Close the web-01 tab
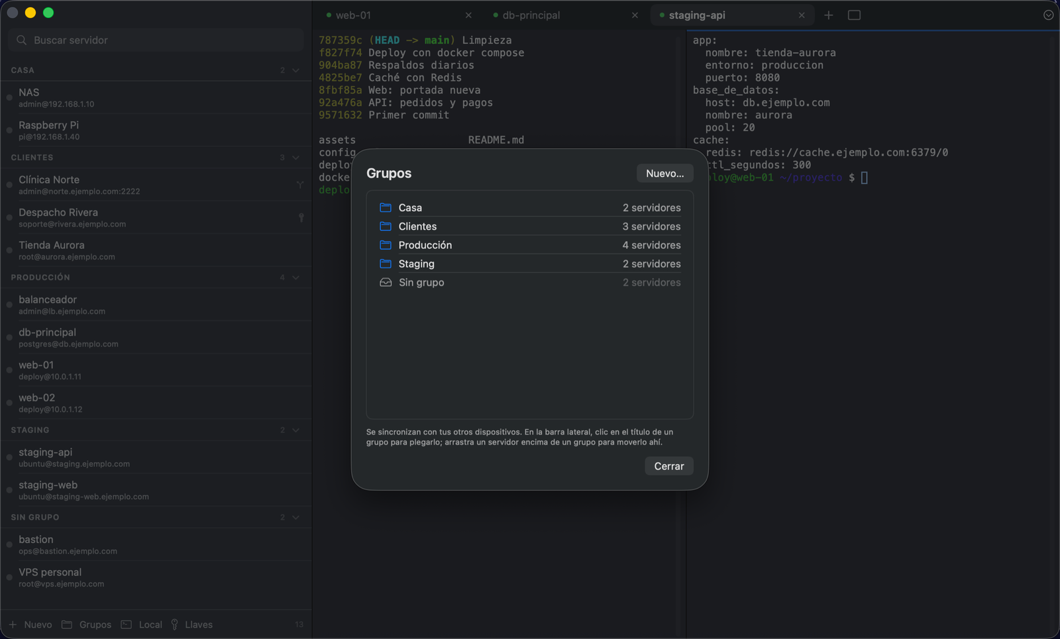The width and height of the screenshot is (1060, 639). point(468,15)
